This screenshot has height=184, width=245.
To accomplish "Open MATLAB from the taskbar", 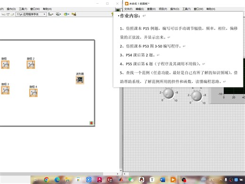I will coord(121,180).
